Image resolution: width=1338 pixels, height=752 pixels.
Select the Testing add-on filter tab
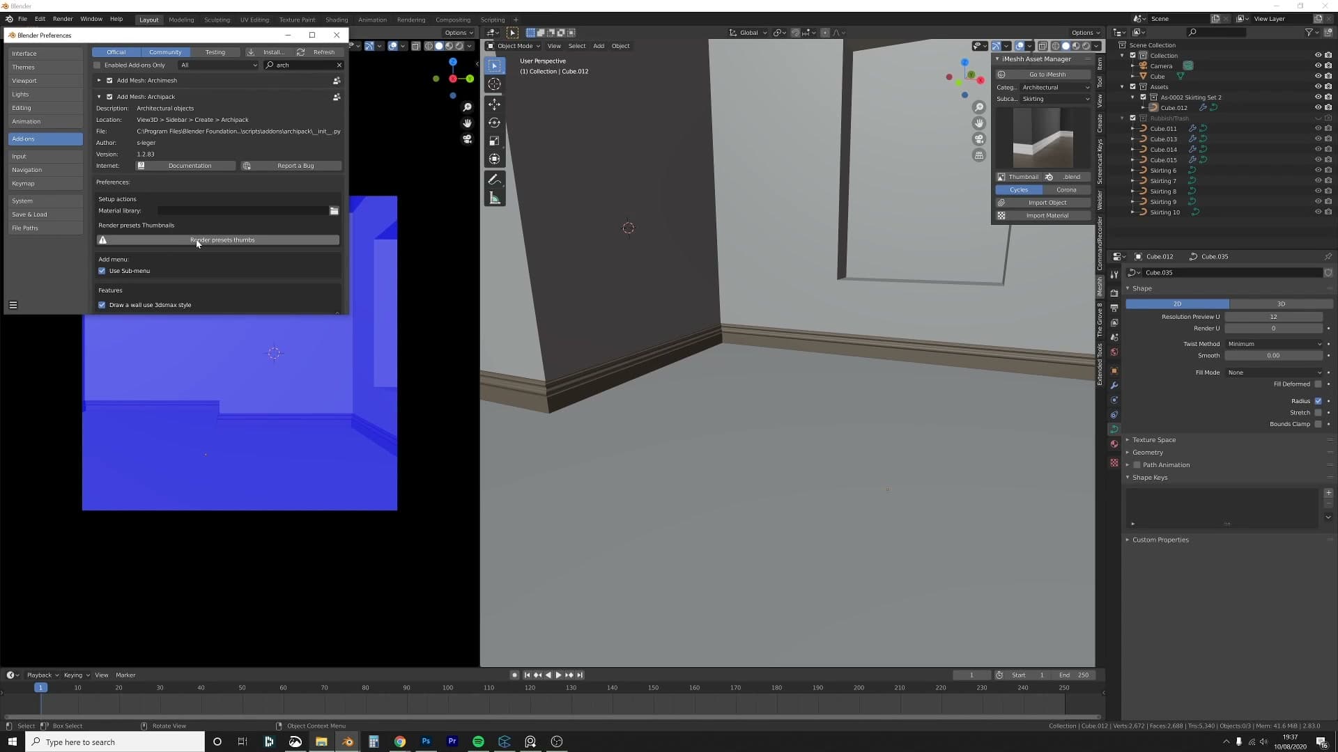click(215, 52)
